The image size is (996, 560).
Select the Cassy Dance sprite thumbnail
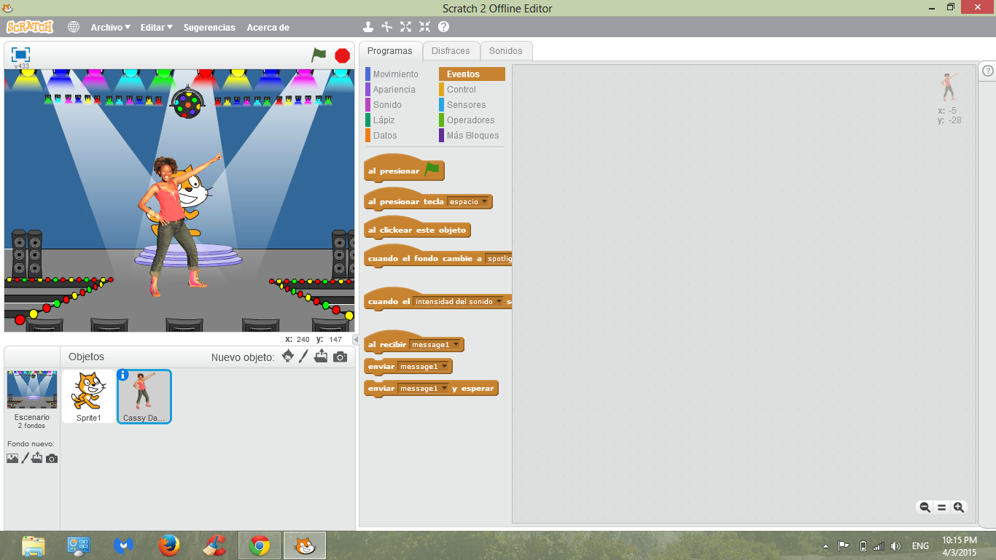(144, 397)
